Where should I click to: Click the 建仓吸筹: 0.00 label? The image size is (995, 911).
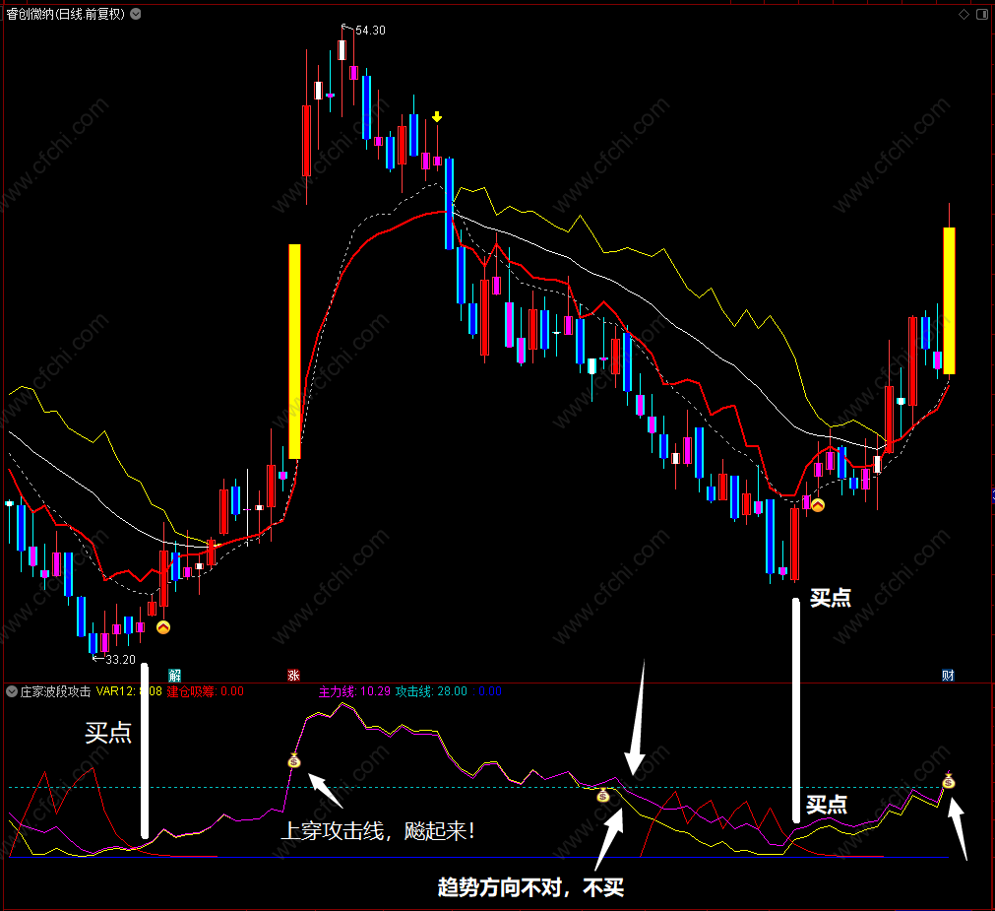206,691
